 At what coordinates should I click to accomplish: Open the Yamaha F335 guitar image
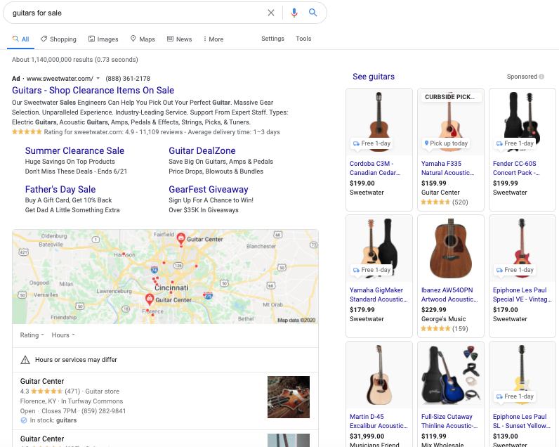pyautogui.click(x=451, y=122)
